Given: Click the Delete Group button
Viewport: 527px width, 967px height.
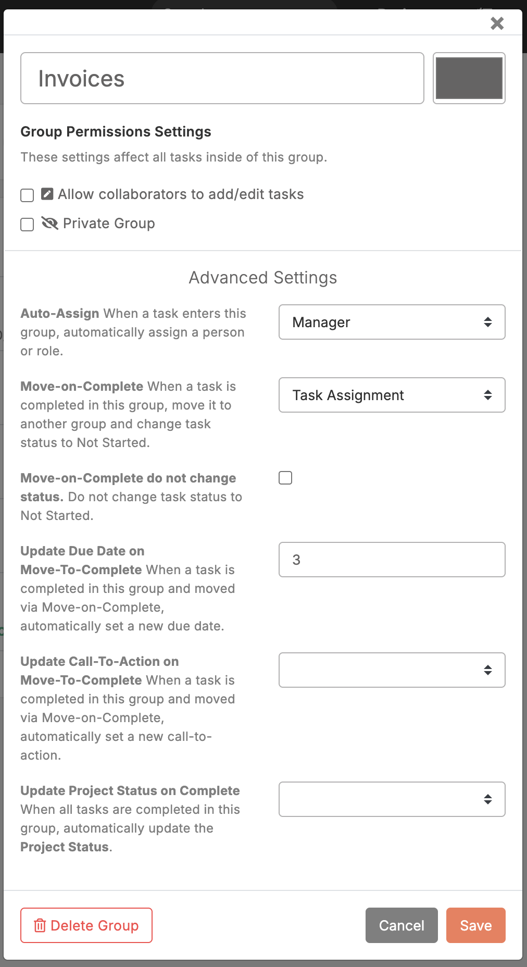Looking at the screenshot, I should (86, 925).
